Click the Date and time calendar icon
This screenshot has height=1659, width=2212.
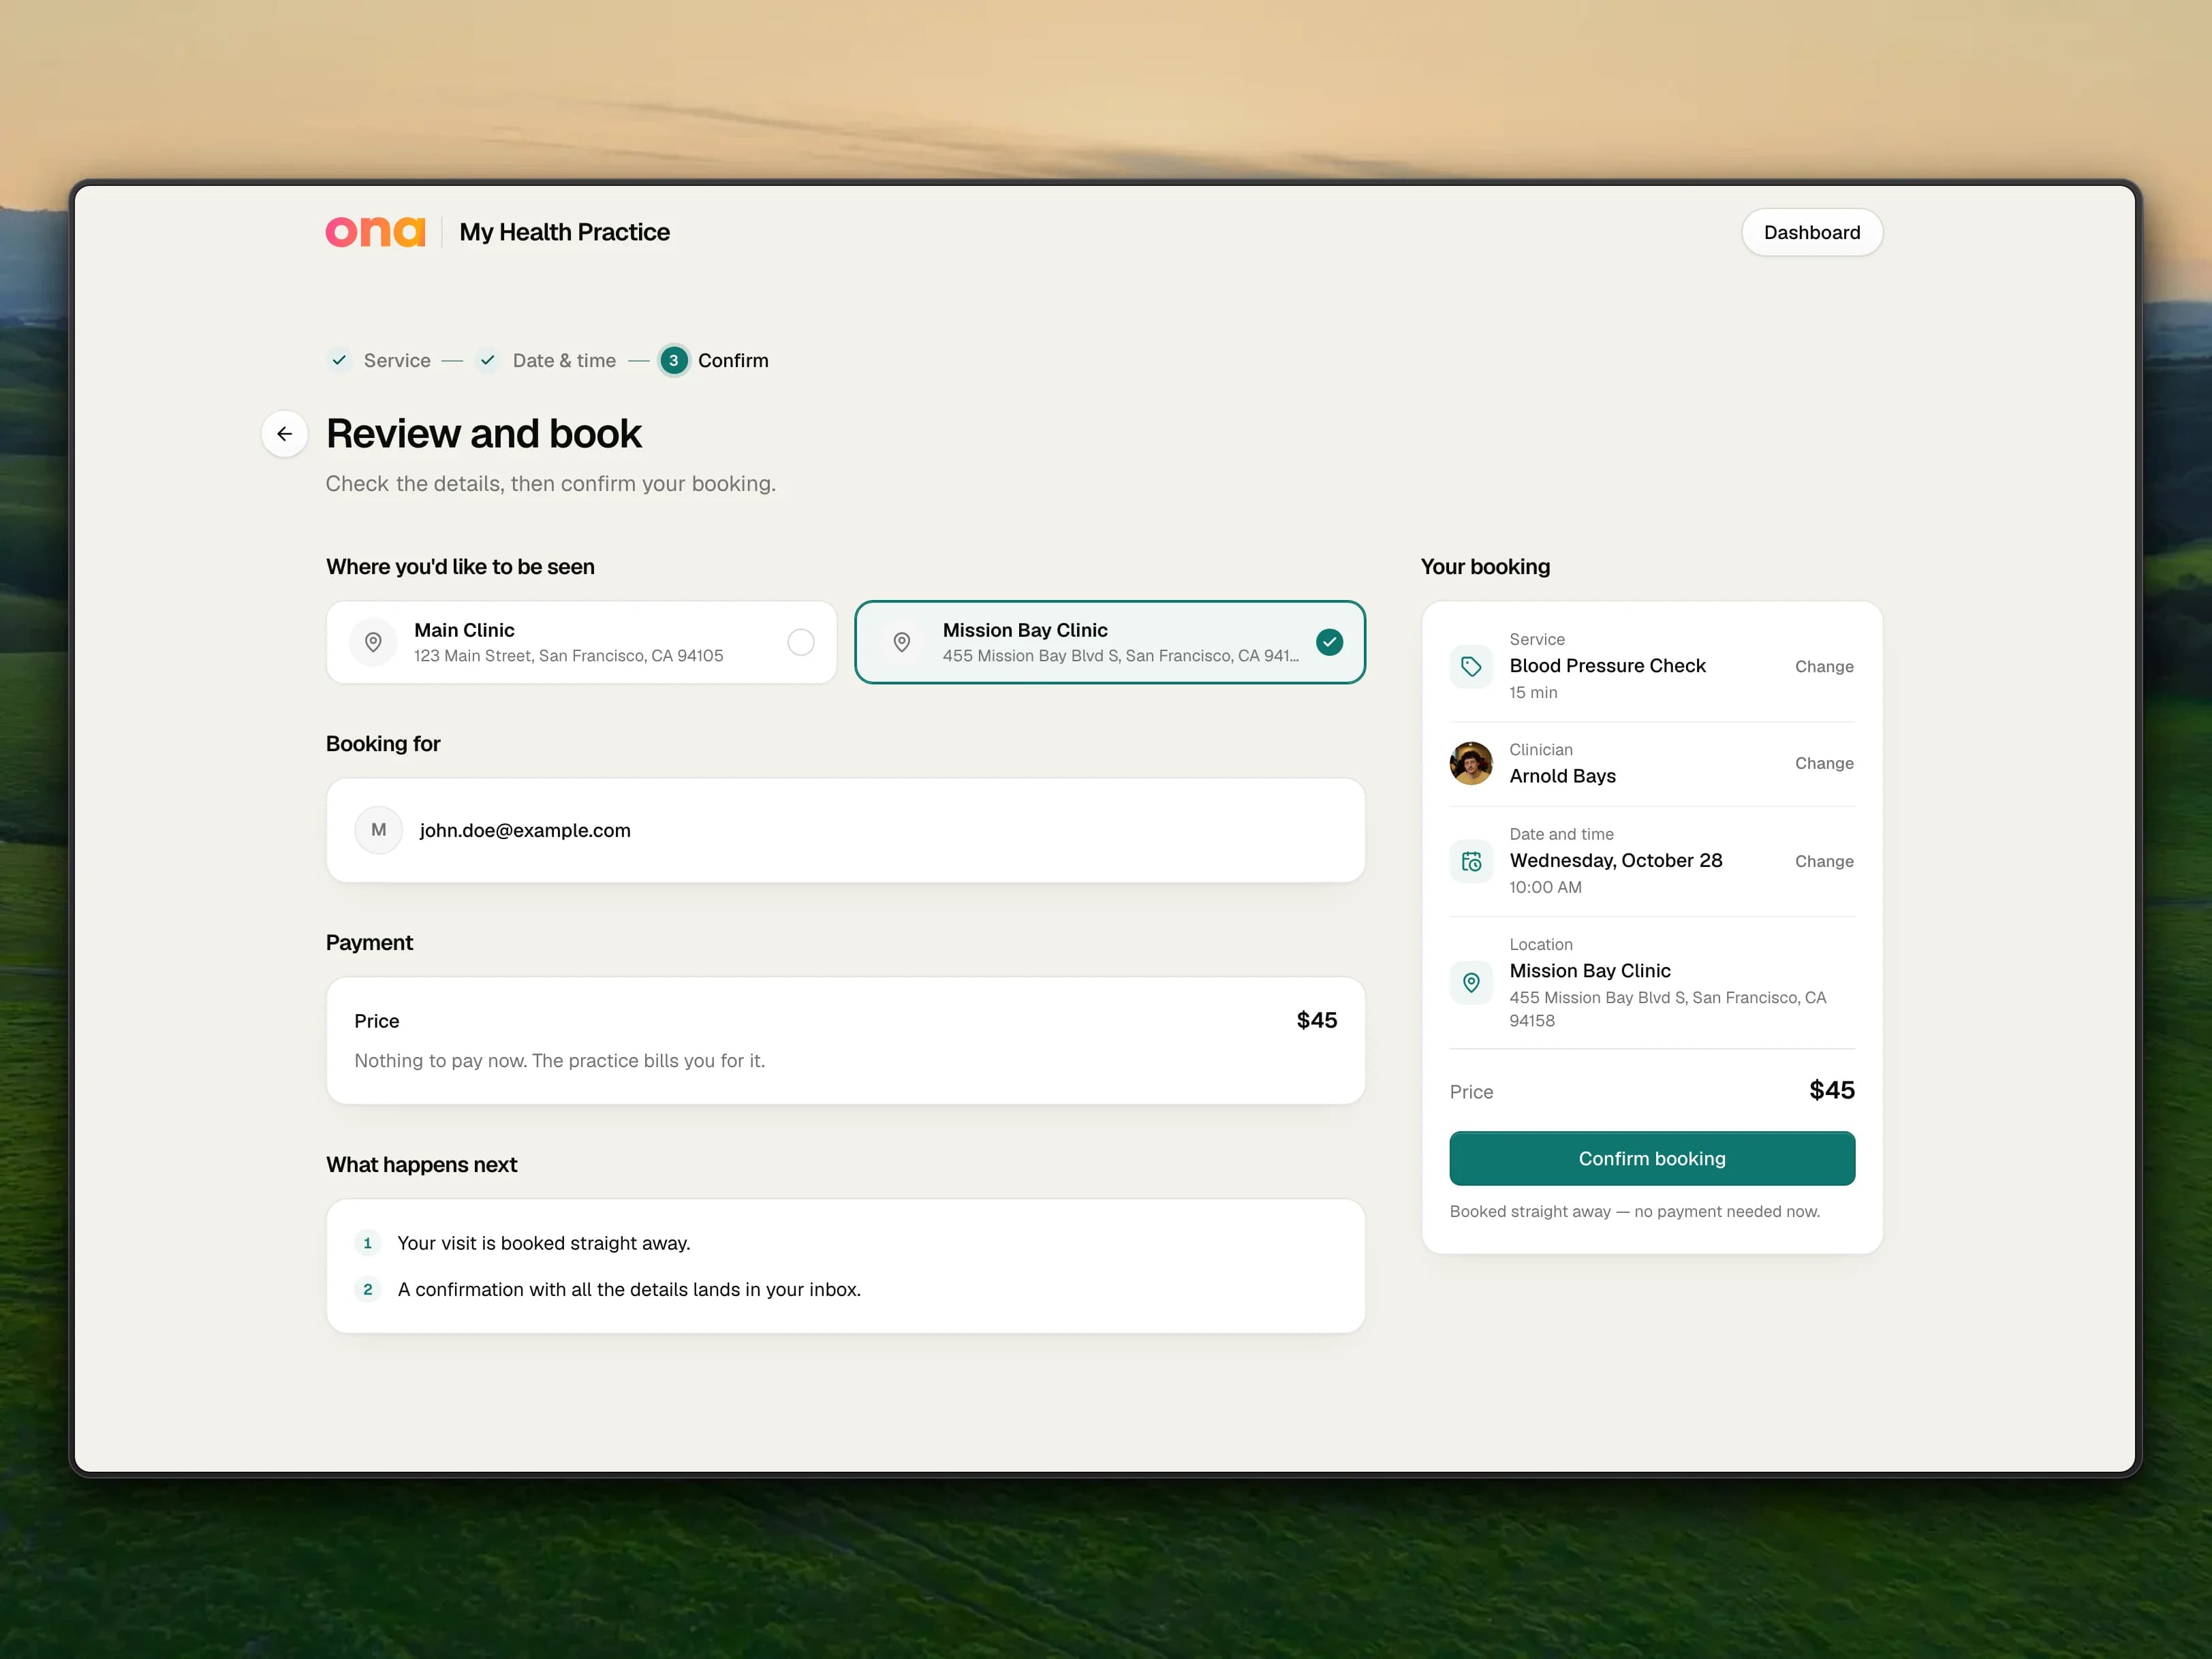point(1471,862)
